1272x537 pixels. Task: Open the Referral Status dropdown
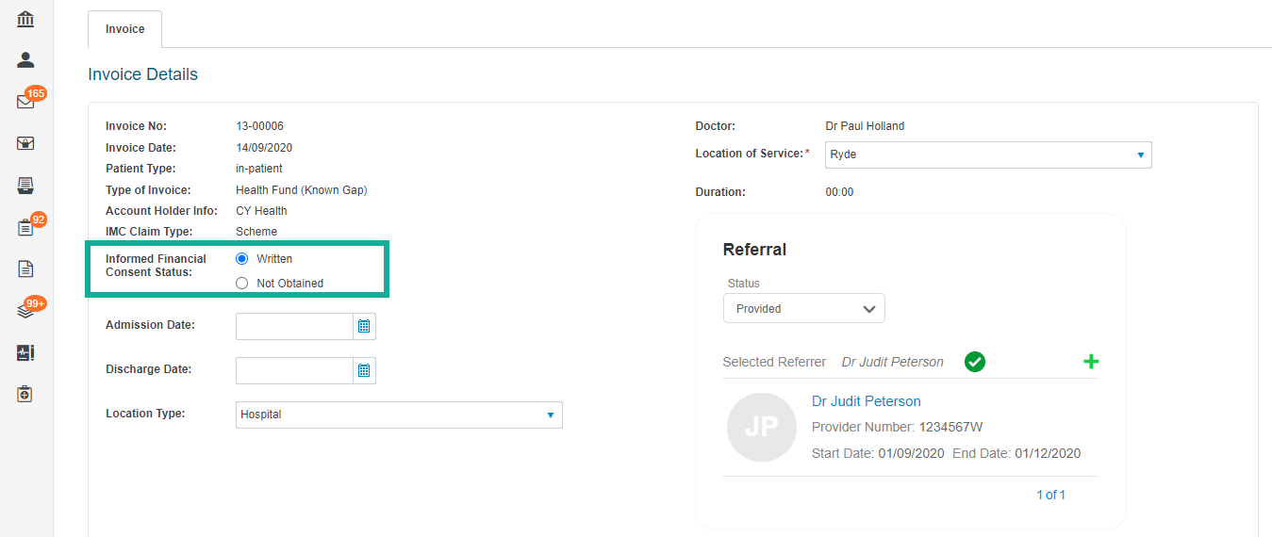pos(804,308)
